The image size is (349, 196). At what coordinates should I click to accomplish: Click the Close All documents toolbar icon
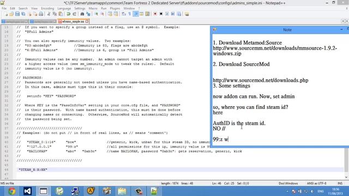click(x=35, y=14)
